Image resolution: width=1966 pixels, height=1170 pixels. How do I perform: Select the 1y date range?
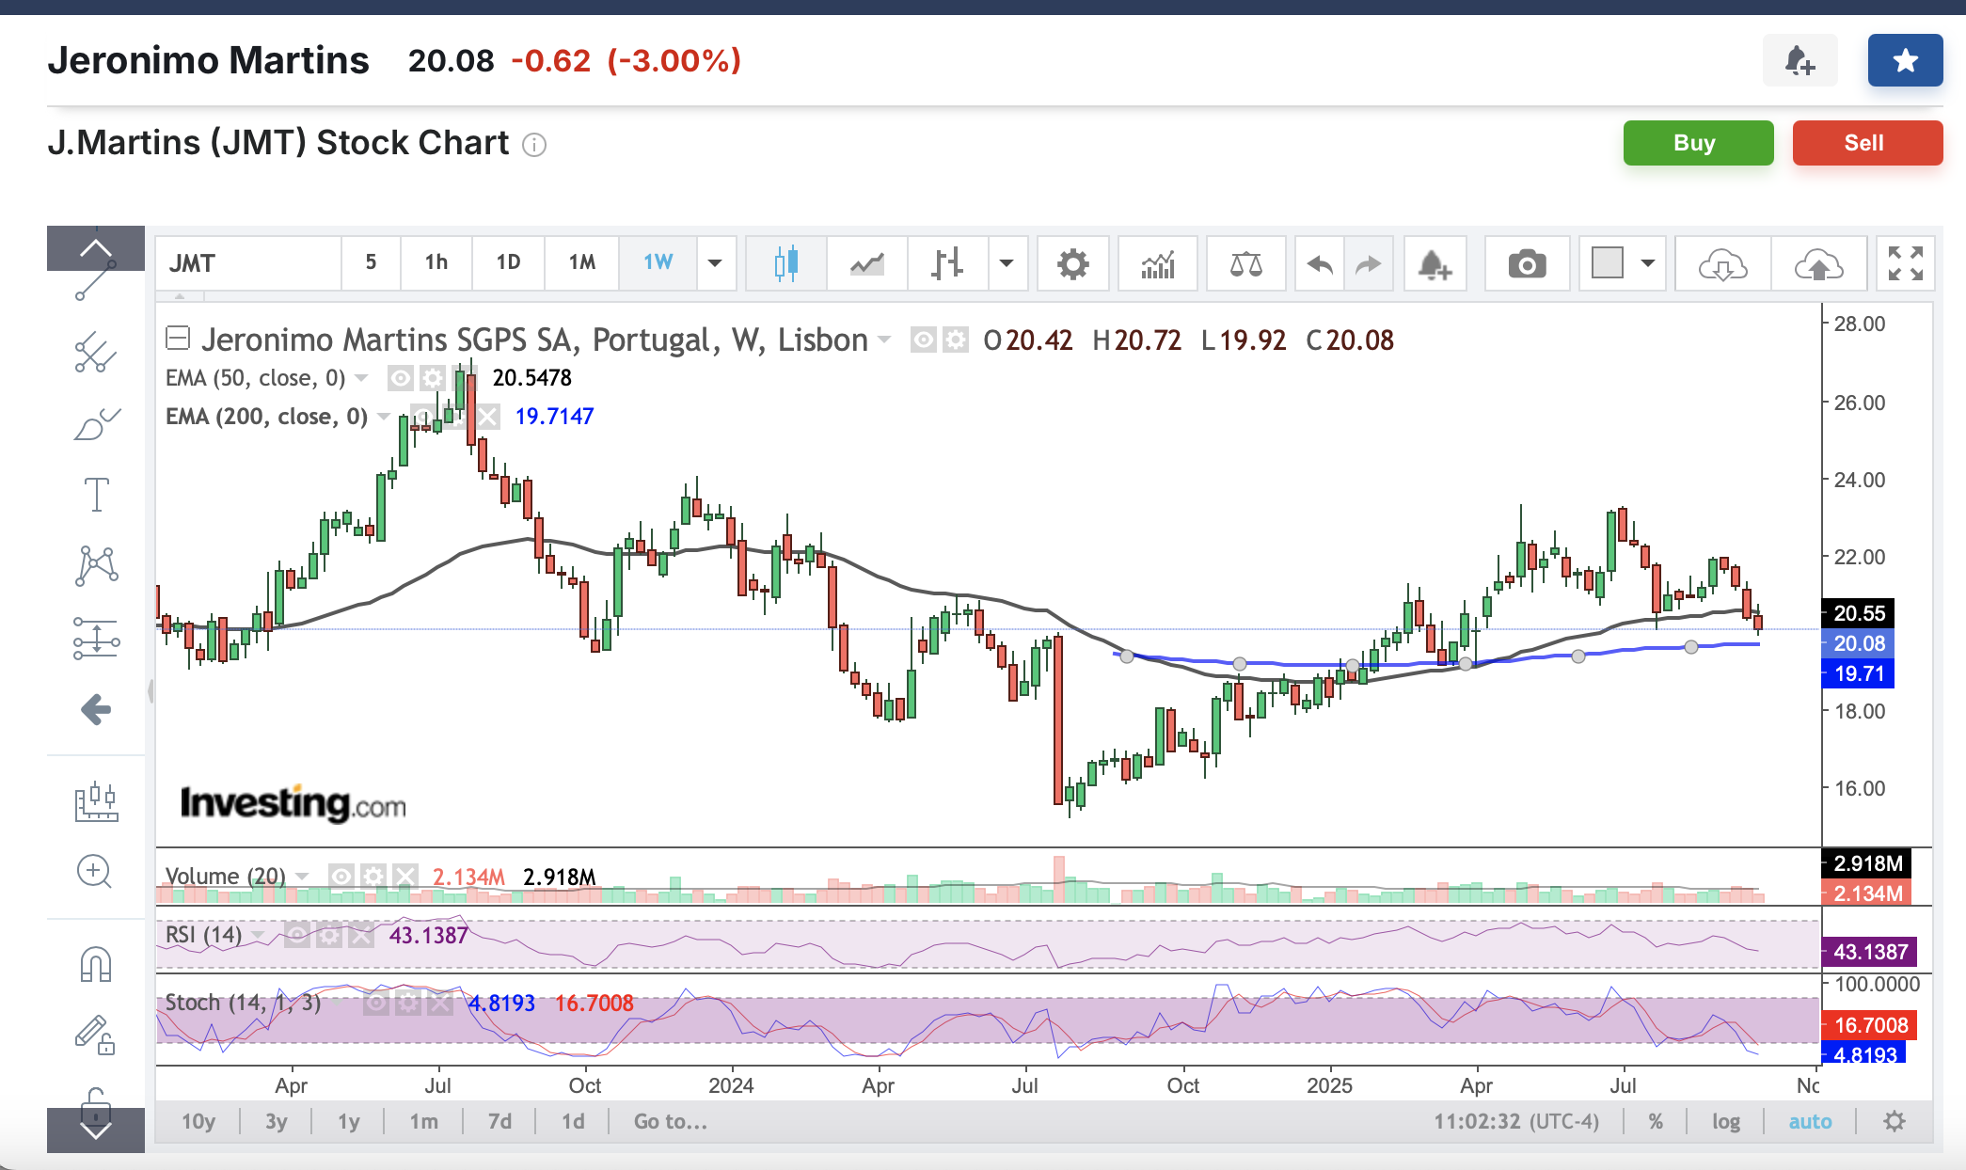tap(348, 1121)
